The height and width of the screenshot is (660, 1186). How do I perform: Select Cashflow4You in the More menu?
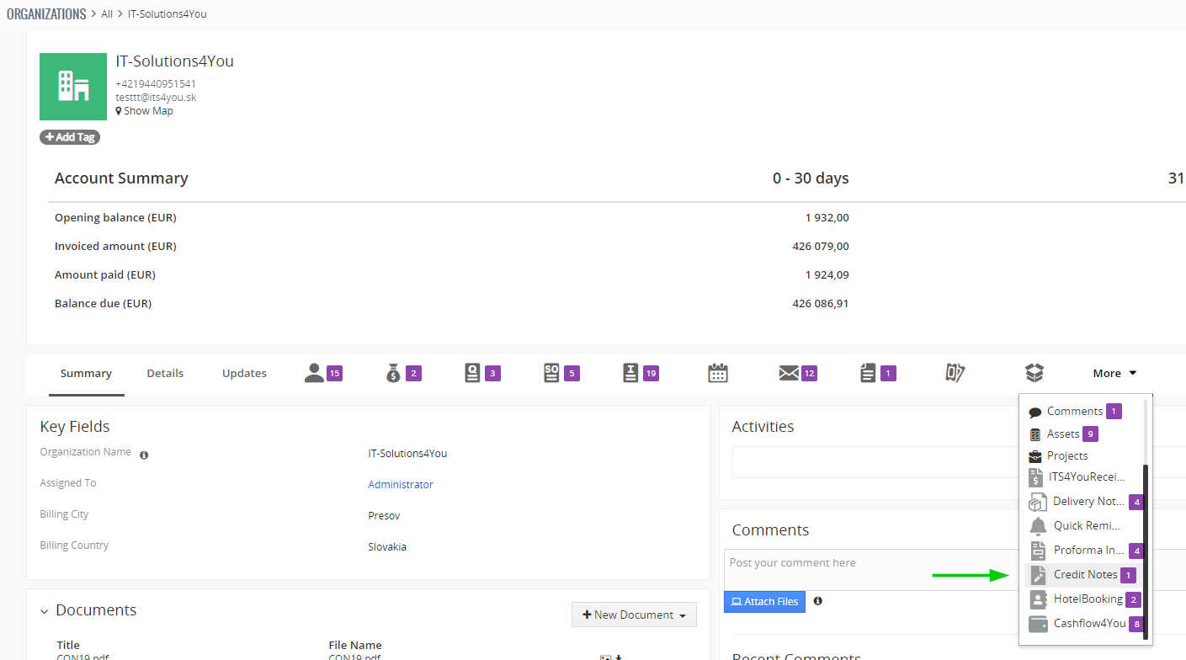(1088, 624)
